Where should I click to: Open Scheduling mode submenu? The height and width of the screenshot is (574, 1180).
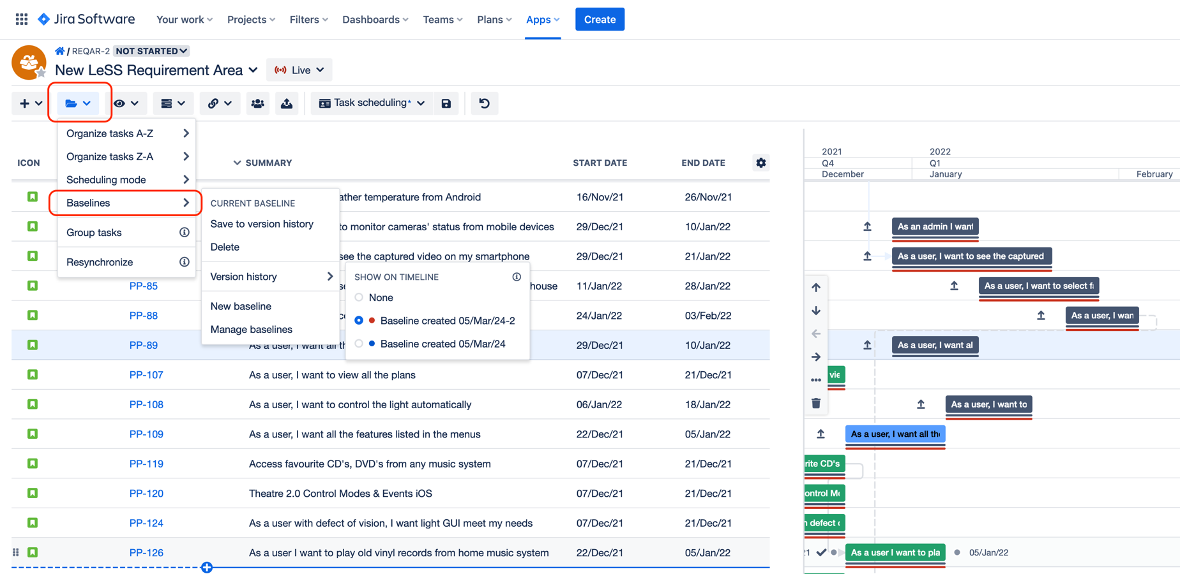coord(126,180)
